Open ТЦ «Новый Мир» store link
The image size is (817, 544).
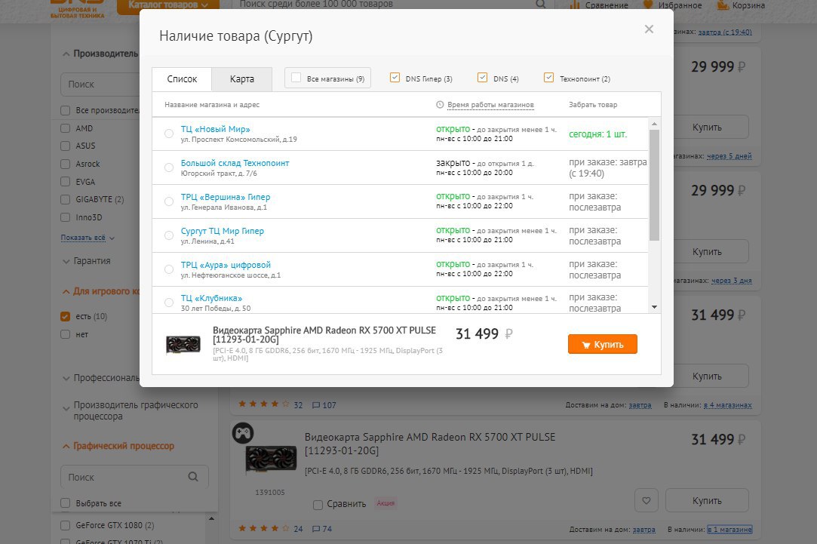click(x=215, y=129)
